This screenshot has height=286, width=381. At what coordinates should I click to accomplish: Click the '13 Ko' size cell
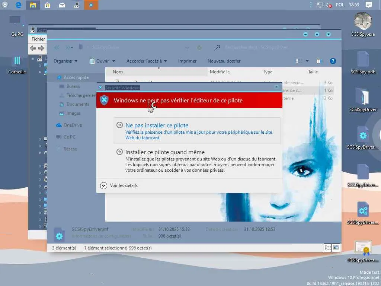pyautogui.click(x=327, y=98)
